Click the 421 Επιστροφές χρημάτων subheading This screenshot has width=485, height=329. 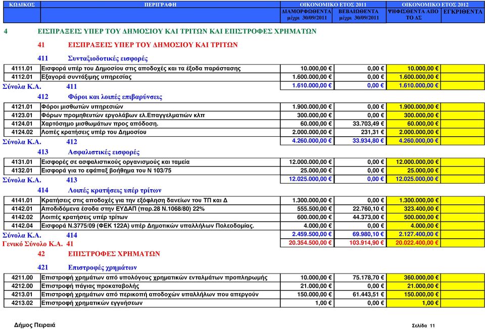(87, 267)
